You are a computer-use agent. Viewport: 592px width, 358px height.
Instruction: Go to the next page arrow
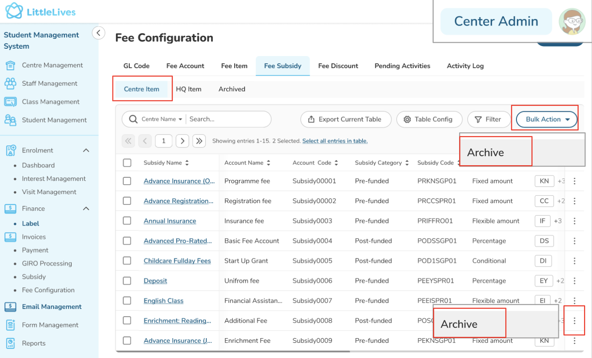(x=182, y=141)
